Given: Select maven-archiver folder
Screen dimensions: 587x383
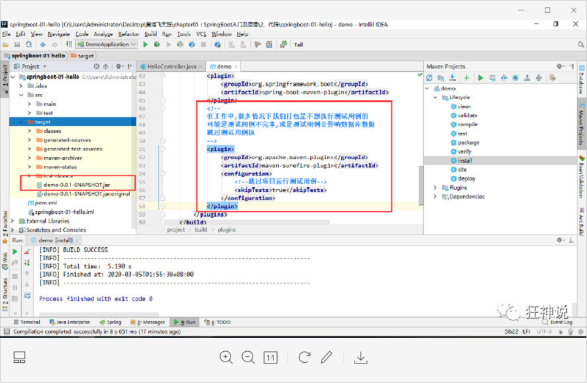Looking at the screenshot, I should tap(59, 158).
